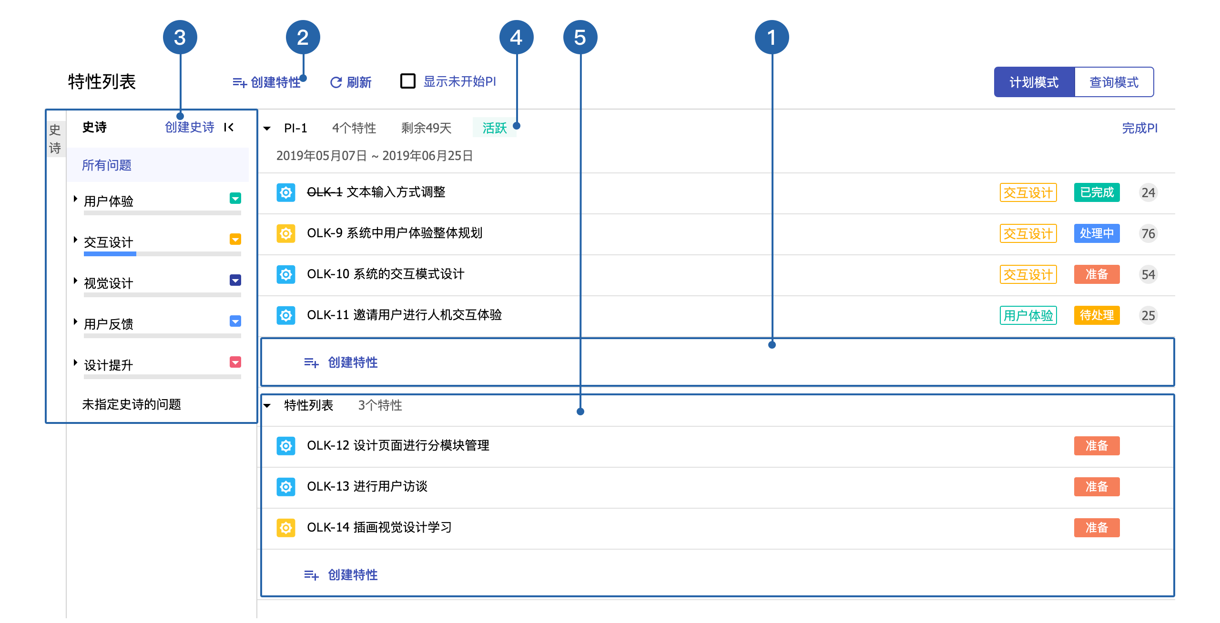Click the 交互设计 epic tag on OLK-1
This screenshot has height=623, width=1220.
(1028, 192)
